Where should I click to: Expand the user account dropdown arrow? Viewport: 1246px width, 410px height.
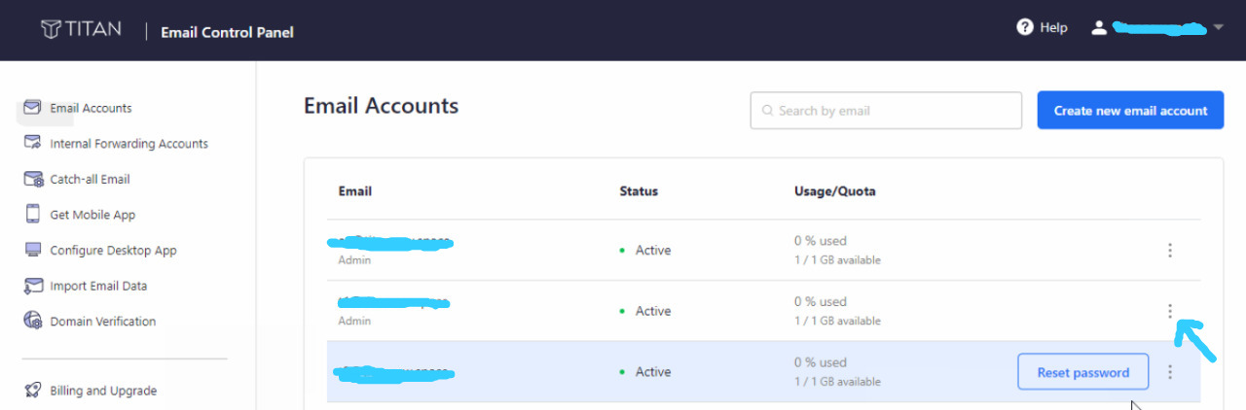pyautogui.click(x=1218, y=28)
